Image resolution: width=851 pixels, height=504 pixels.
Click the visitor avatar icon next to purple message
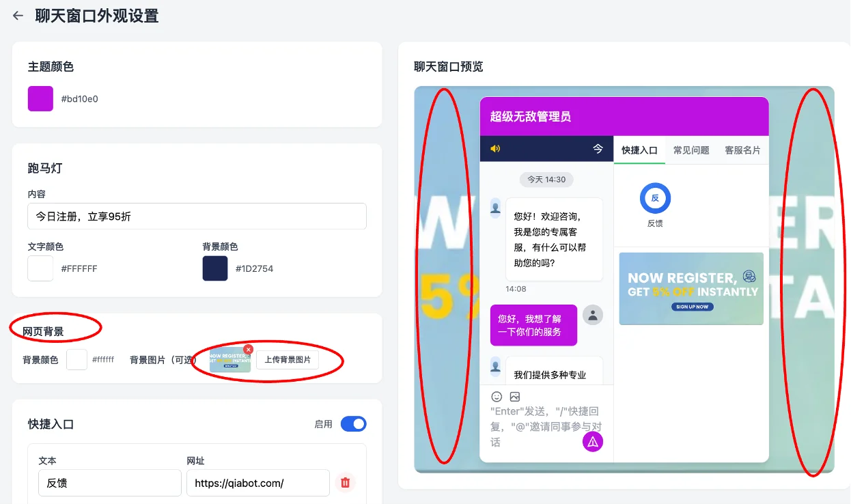pos(591,315)
